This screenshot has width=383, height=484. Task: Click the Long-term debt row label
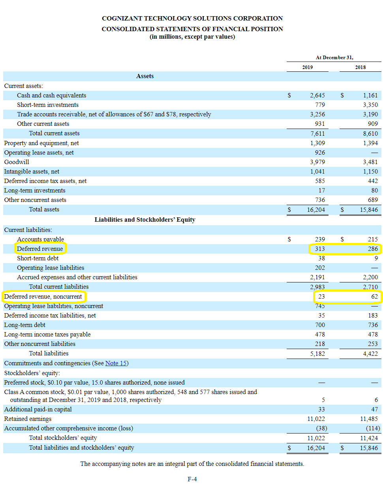24,325
